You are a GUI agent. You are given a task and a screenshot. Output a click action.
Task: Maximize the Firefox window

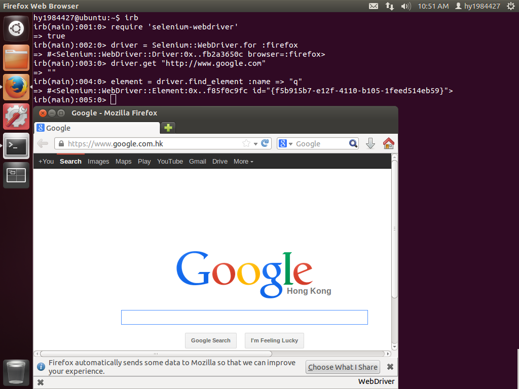61,113
